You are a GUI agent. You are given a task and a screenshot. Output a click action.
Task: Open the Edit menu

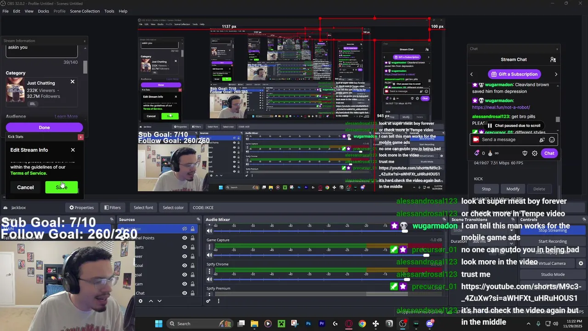[17, 11]
